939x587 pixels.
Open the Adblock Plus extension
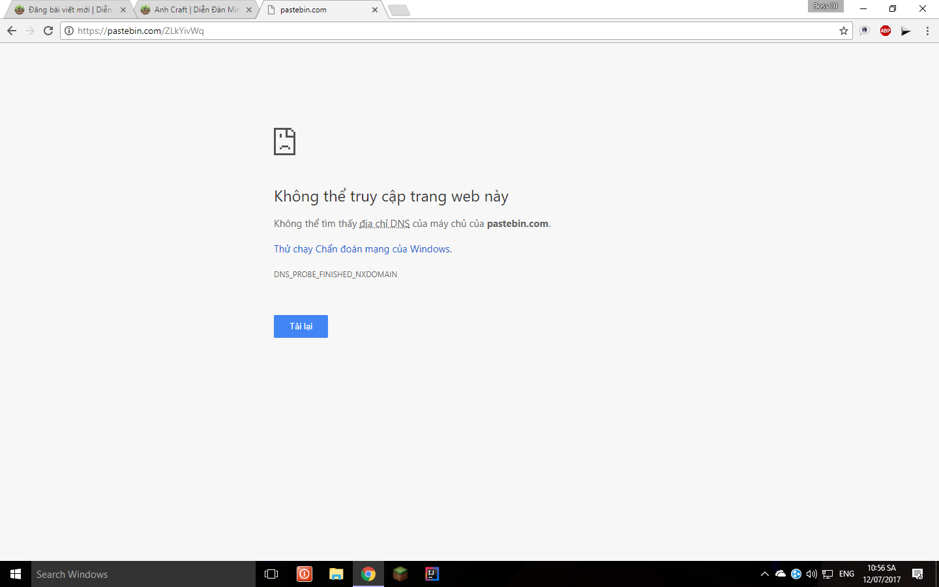click(886, 31)
